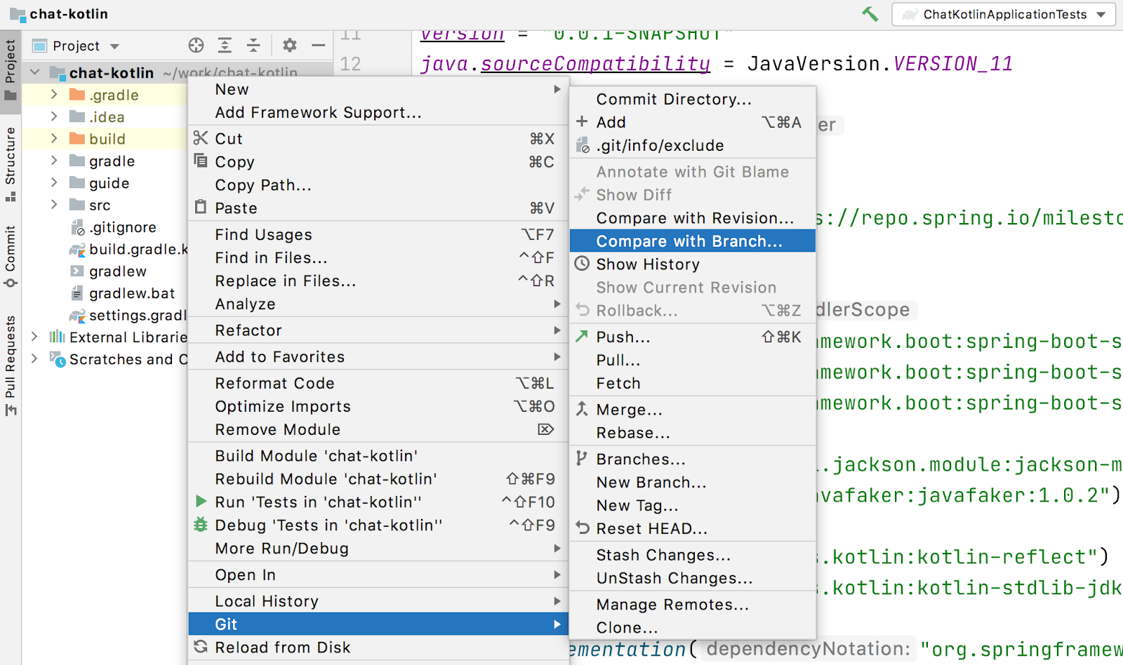
Task: Expand Scratches and Consoles node
Action: [x=34, y=358]
